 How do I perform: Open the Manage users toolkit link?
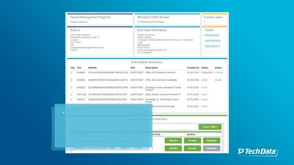point(212,35)
